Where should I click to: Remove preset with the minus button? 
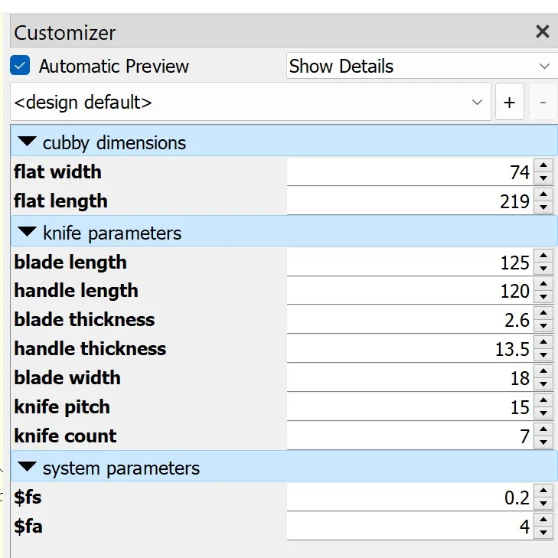point(543,103)
